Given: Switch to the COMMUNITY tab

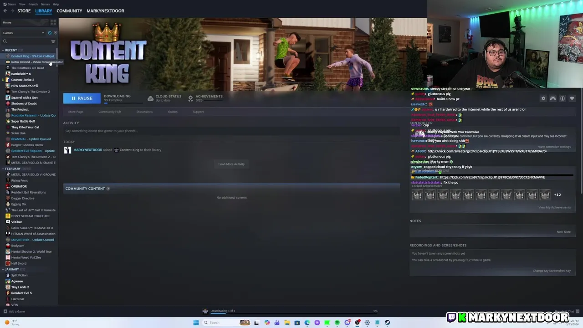Looking at the screenshot, I should pos(69,10).
